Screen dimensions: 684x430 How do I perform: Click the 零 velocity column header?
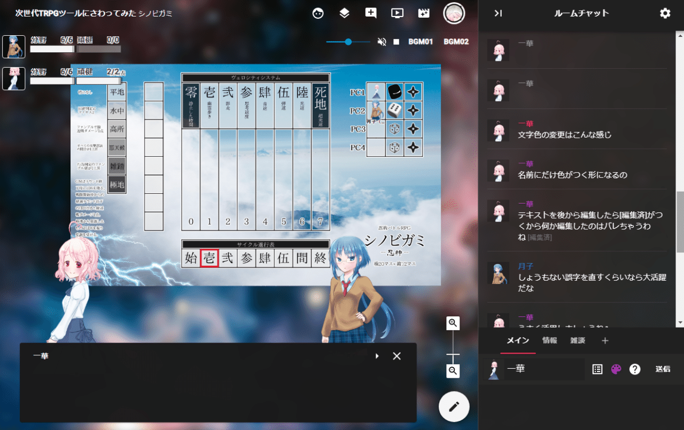pos(191,105)
